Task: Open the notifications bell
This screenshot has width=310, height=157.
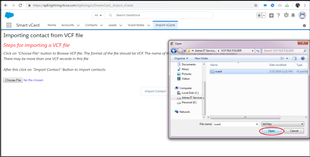Action: point(293,15)
